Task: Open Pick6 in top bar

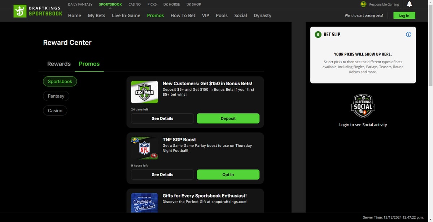Action: tap(152, 4)
